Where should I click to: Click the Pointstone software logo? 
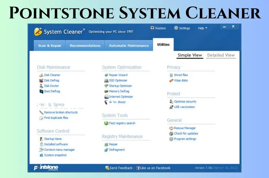pyautogui.click(x=46, y=168)
